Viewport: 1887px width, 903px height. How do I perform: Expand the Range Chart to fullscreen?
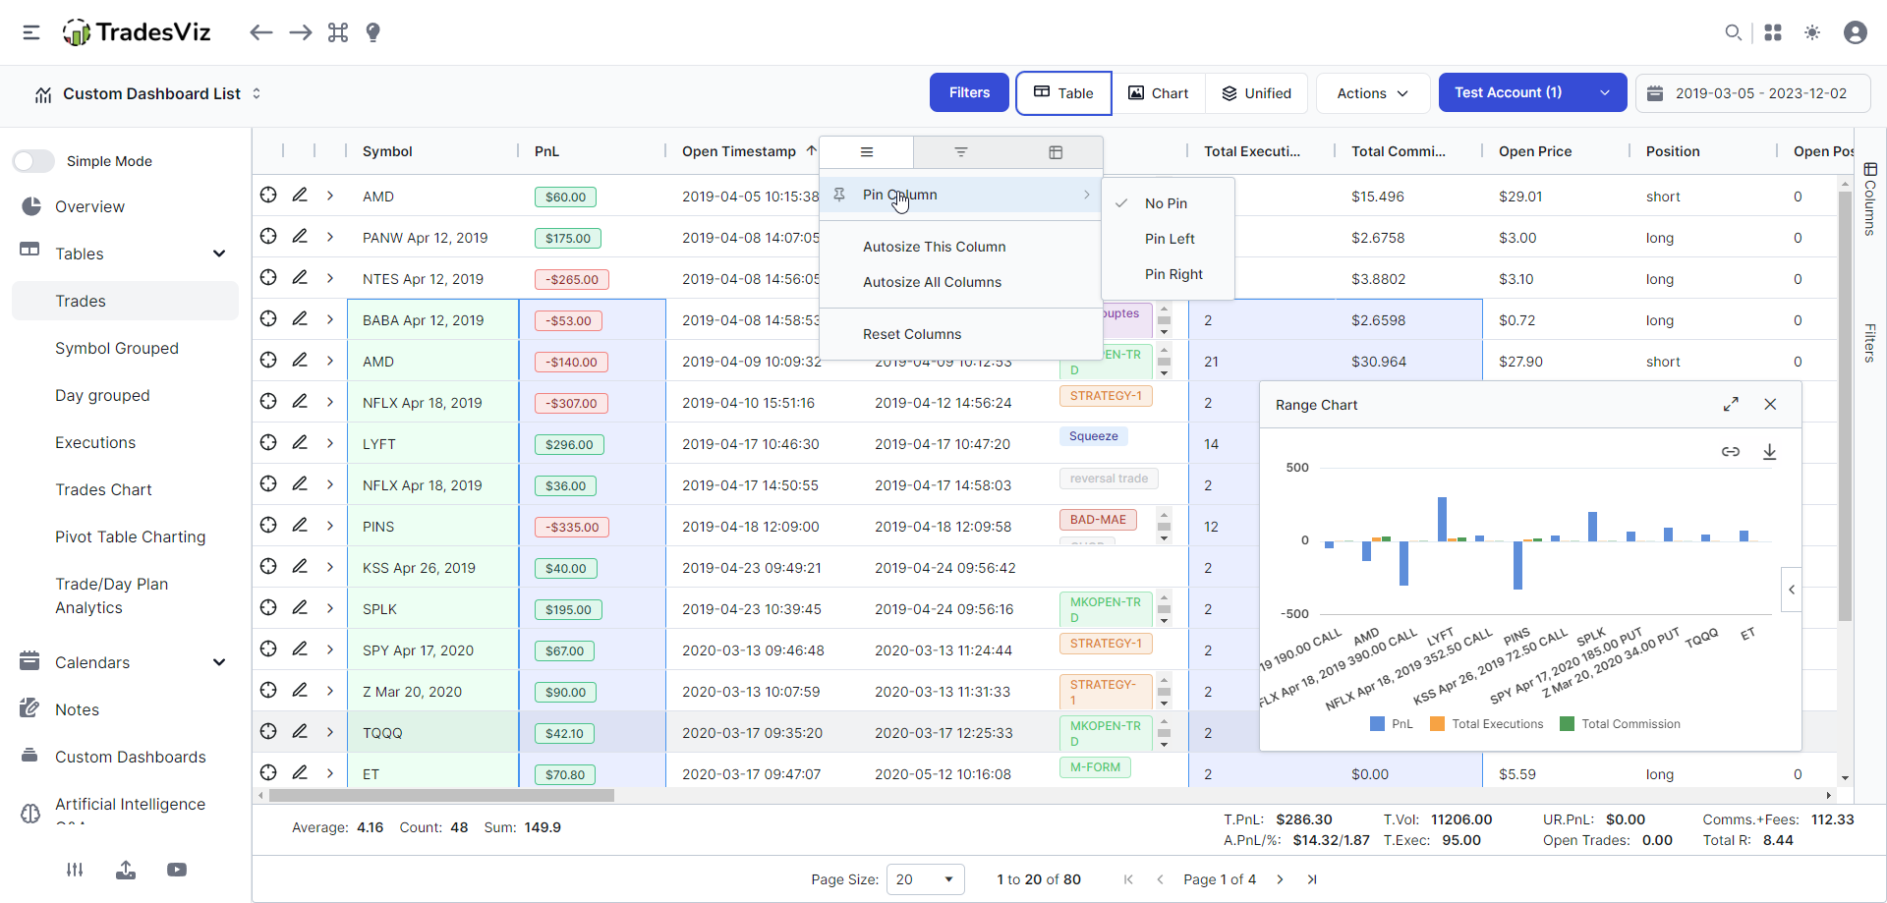click(1731, 404)
